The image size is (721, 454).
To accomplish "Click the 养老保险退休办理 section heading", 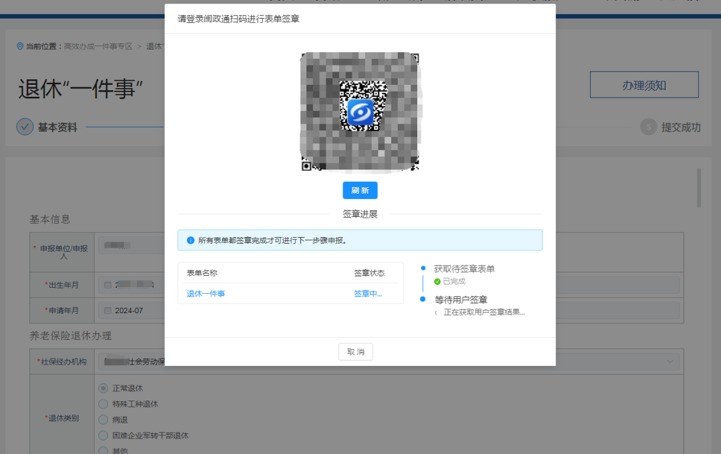I will point(71,336).
